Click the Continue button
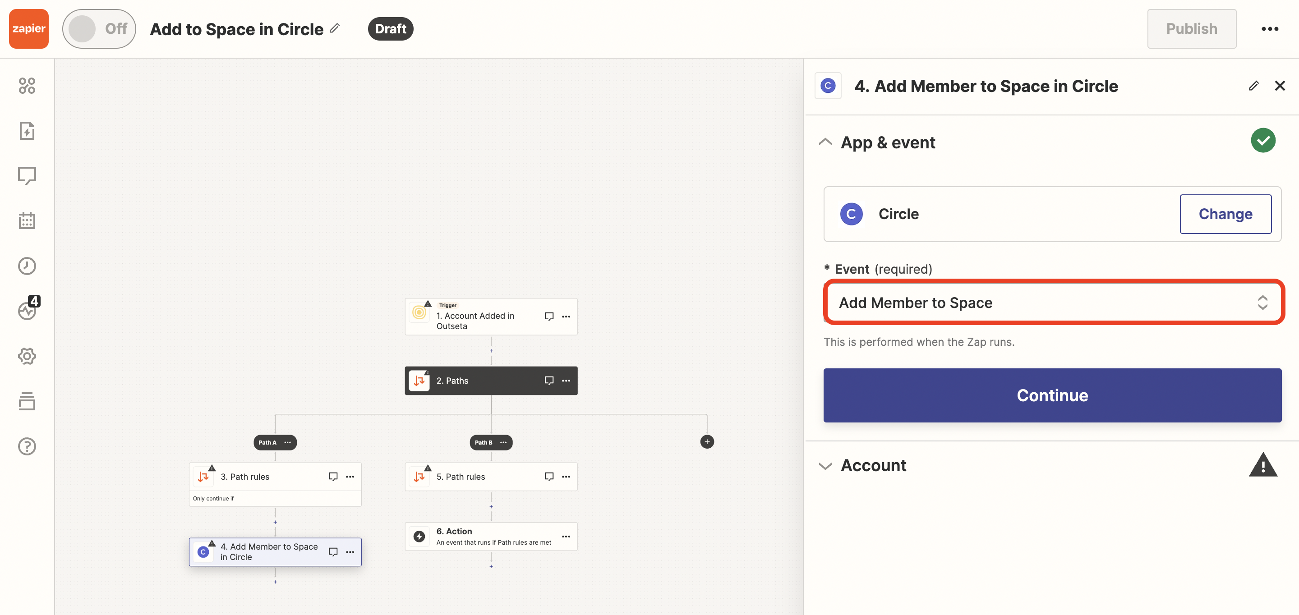This screenshot has height=615, width=1299. 1052,395
